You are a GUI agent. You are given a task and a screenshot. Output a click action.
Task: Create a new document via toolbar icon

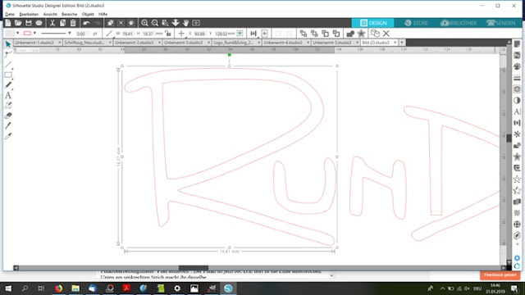7,23
